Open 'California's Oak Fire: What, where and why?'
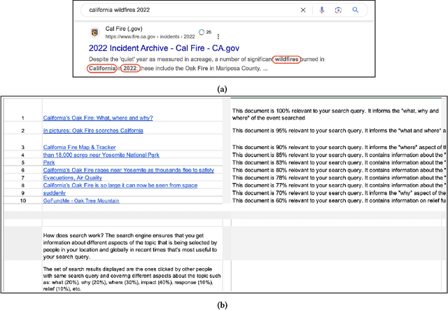 (98, 118)
